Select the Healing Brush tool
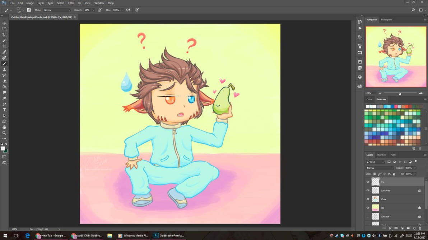The height and width of the screenshot is (240, 428). click(4, 58)
